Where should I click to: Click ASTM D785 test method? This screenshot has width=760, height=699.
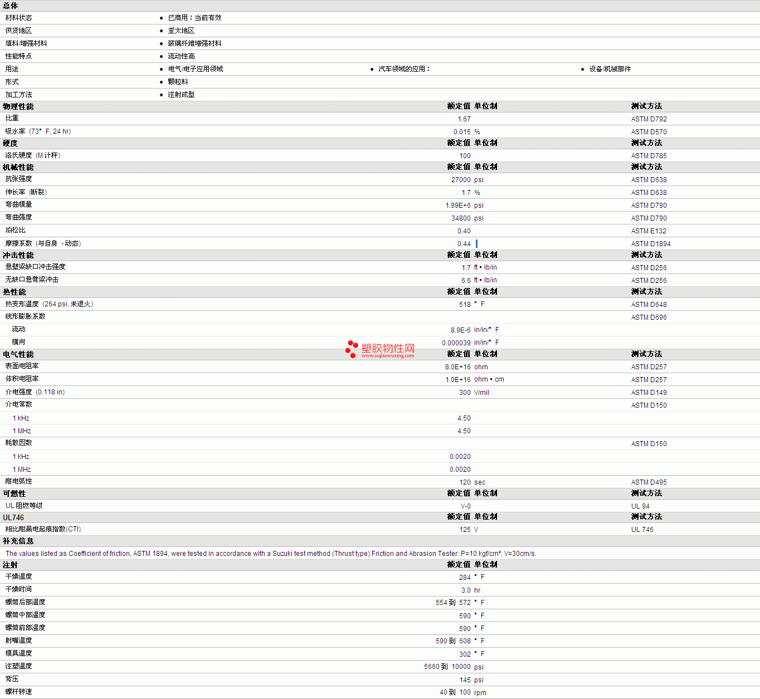(x=649, y=156)
